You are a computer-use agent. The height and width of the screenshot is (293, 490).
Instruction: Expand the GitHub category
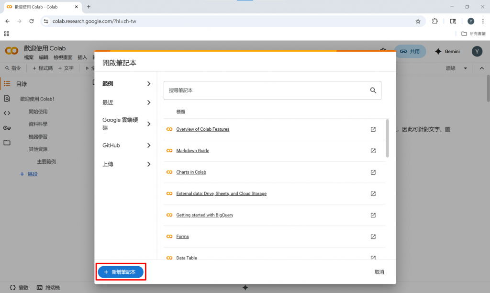coord(126,146)
